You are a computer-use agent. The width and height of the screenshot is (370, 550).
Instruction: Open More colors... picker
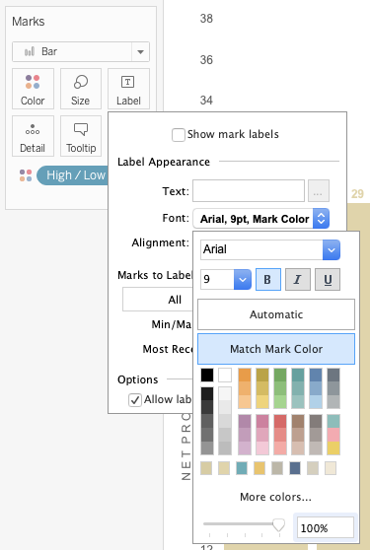click(x=275, y=497)
